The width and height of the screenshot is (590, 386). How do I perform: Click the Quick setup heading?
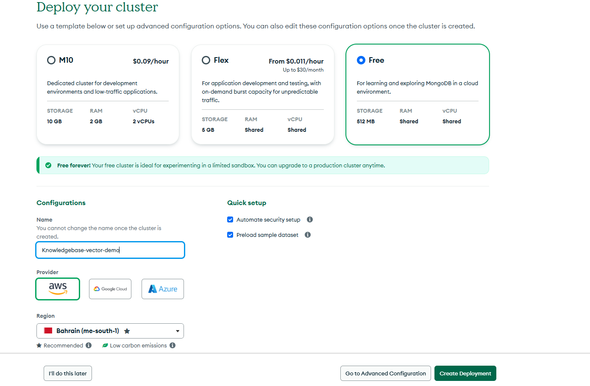tap(247, 203)
